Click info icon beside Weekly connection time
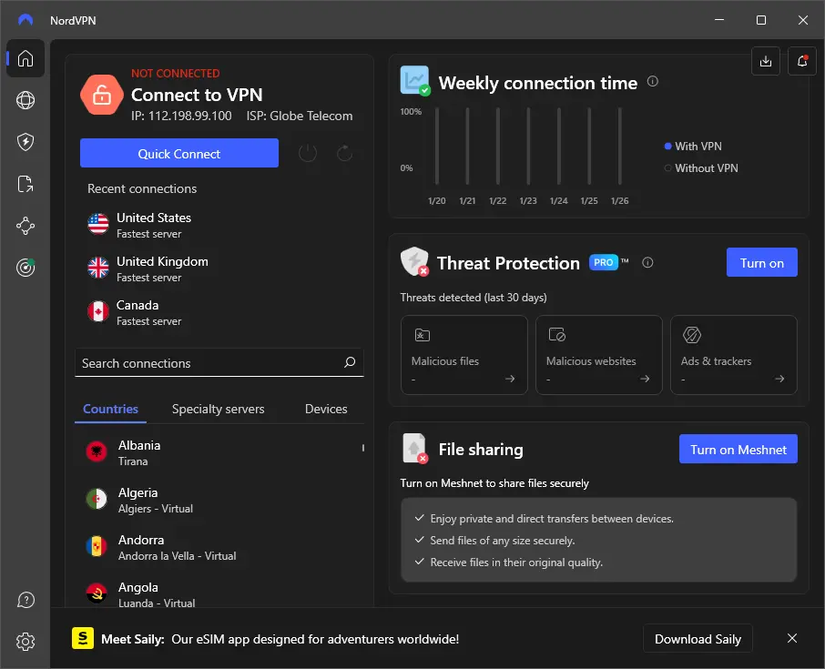The image size is (825, 669). click(x=652, y=82)
